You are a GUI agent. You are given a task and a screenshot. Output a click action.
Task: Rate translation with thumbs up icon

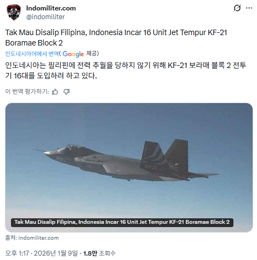(55, 92)
